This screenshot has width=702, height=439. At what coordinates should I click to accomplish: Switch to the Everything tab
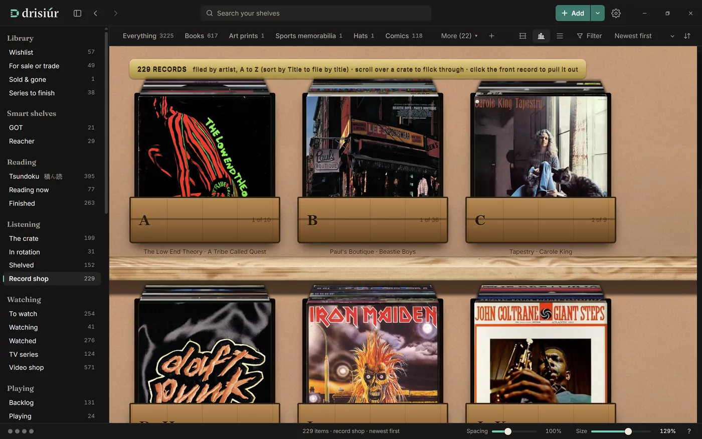pos(148,36)
